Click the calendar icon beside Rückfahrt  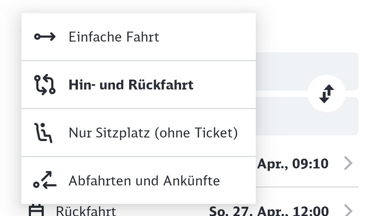36,210
